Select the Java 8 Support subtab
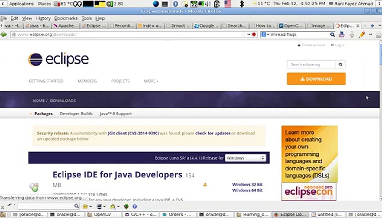The height and width of the screenshot is (218, 382). 116,114
